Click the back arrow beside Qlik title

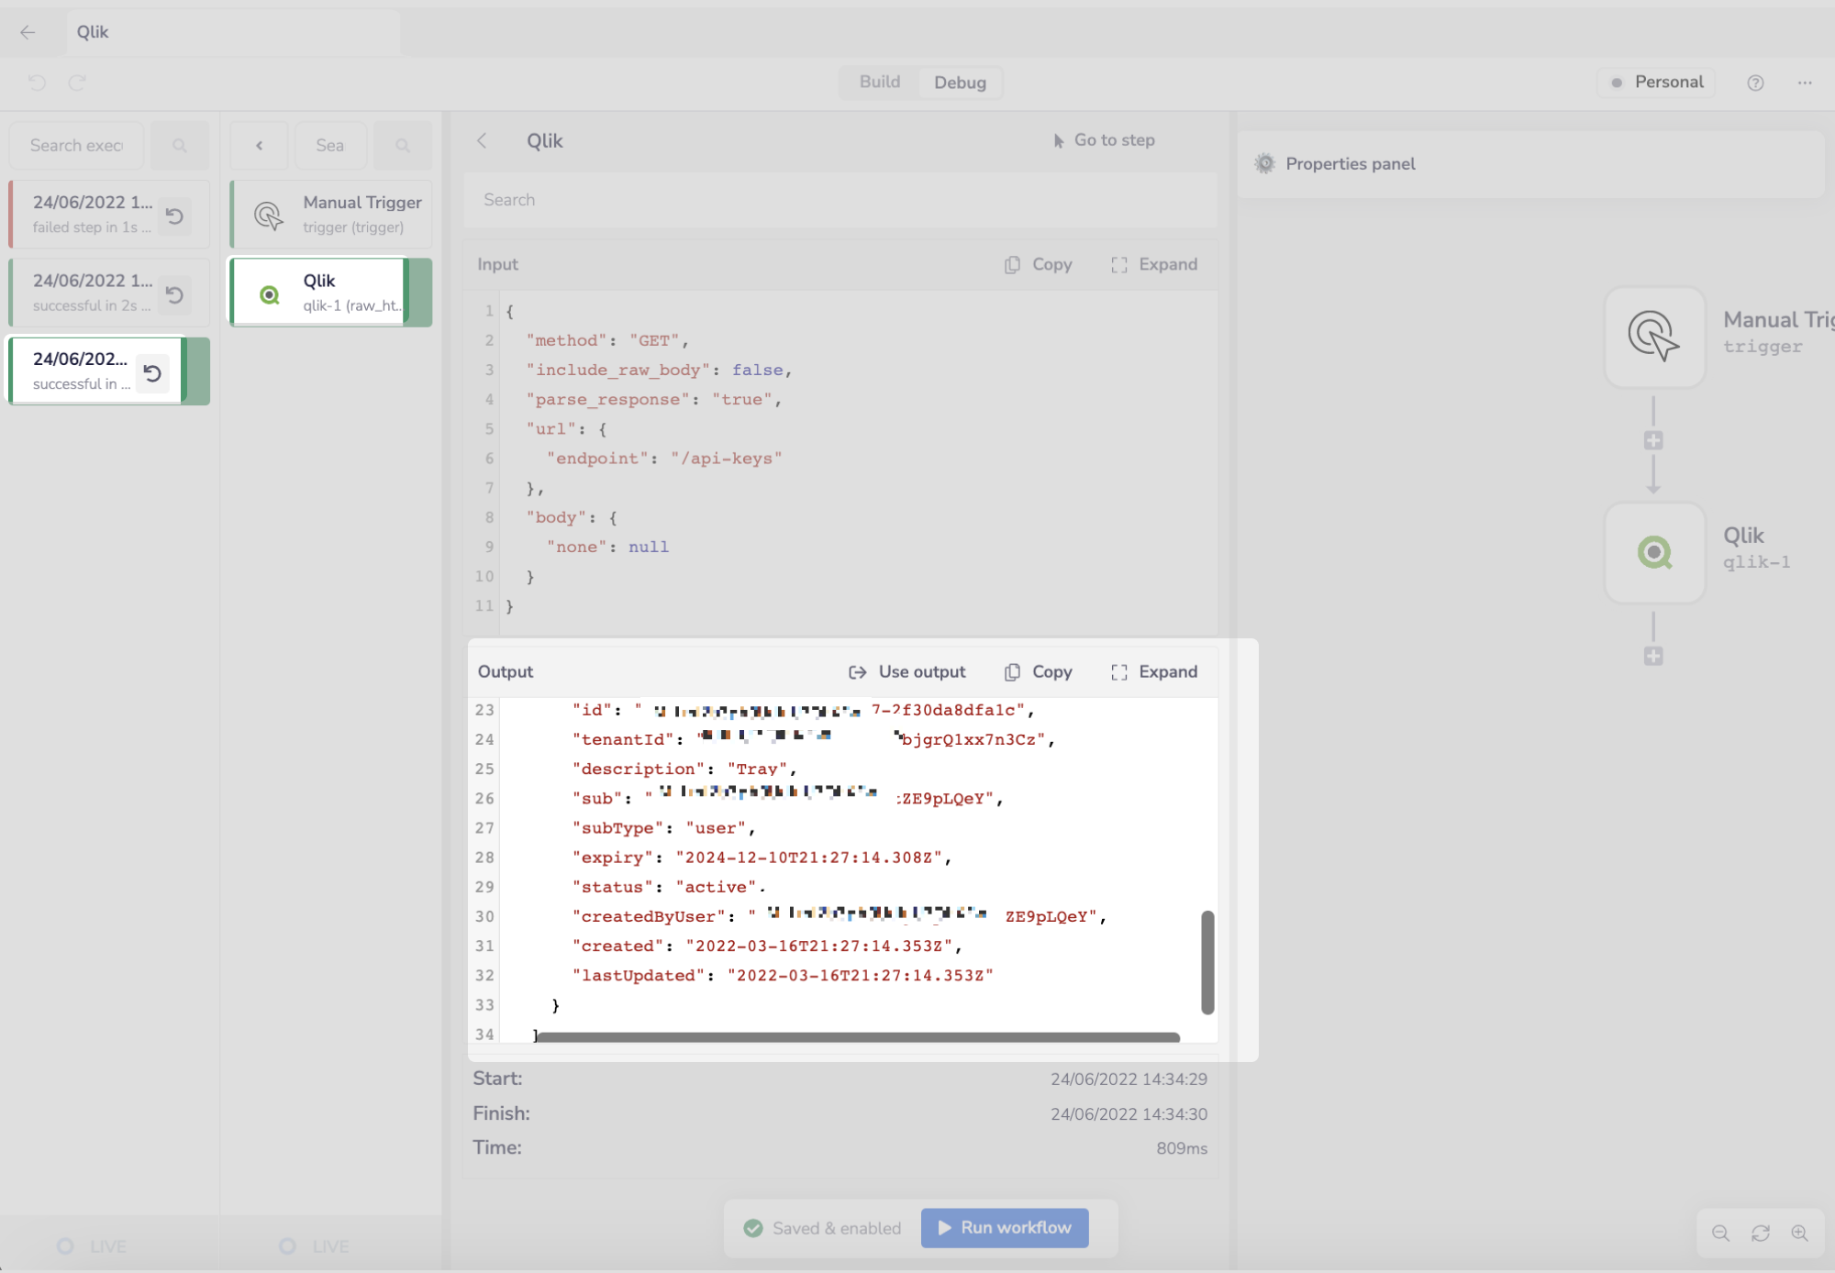click(28, 32)
